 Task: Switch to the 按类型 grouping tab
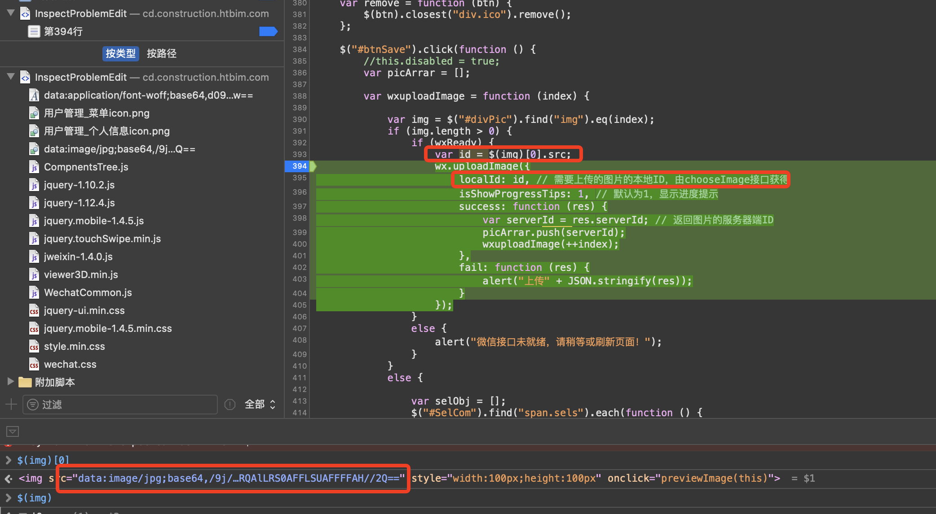[120, 53]
